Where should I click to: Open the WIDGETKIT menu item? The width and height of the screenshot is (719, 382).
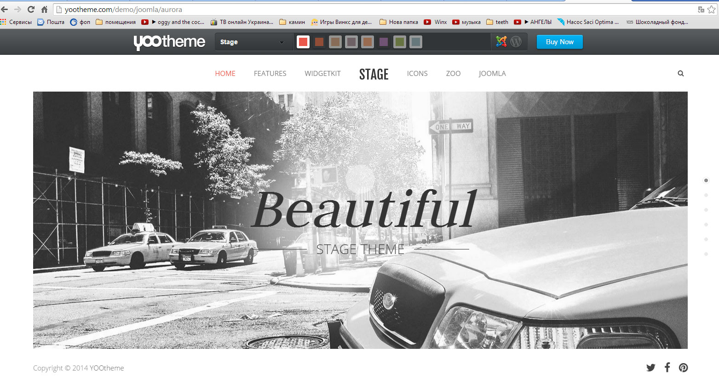point(322,74)
